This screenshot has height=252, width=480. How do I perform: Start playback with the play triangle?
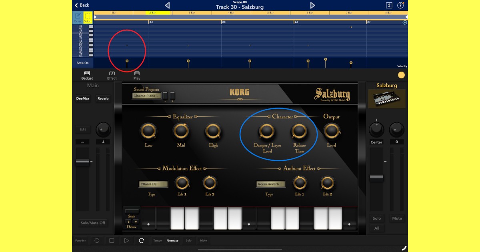pyautogui.click(x=126, y=240)
